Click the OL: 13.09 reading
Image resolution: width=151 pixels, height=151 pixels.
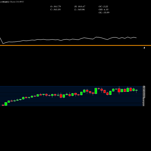[104, 13]
